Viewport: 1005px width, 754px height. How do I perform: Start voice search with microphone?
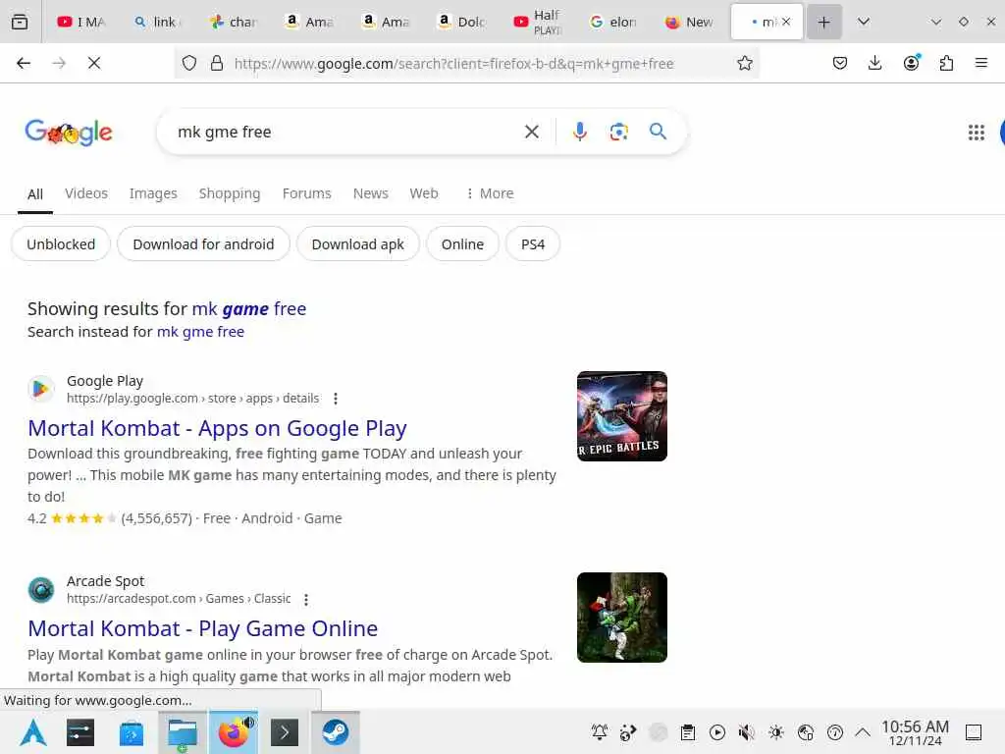(579, 132)
